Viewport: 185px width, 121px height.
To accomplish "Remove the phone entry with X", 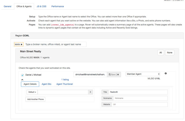I will coord(90,92).
